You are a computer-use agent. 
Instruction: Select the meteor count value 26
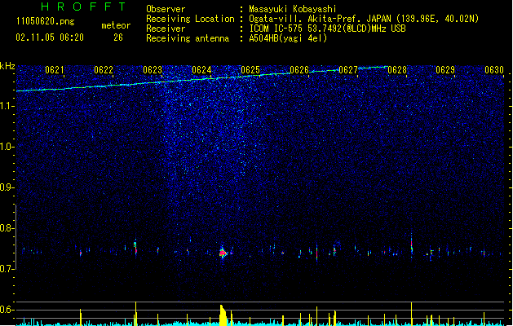click(118, 37)
